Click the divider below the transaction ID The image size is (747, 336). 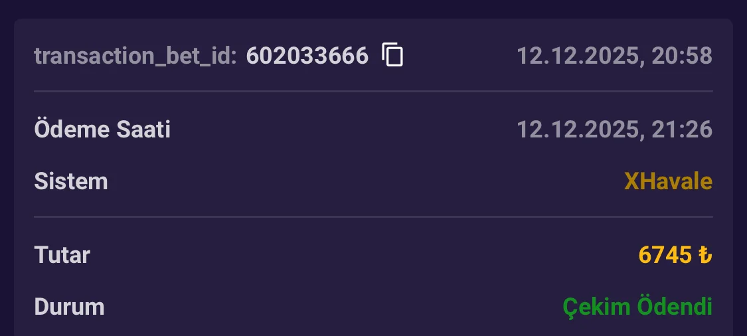coord(373,91)
